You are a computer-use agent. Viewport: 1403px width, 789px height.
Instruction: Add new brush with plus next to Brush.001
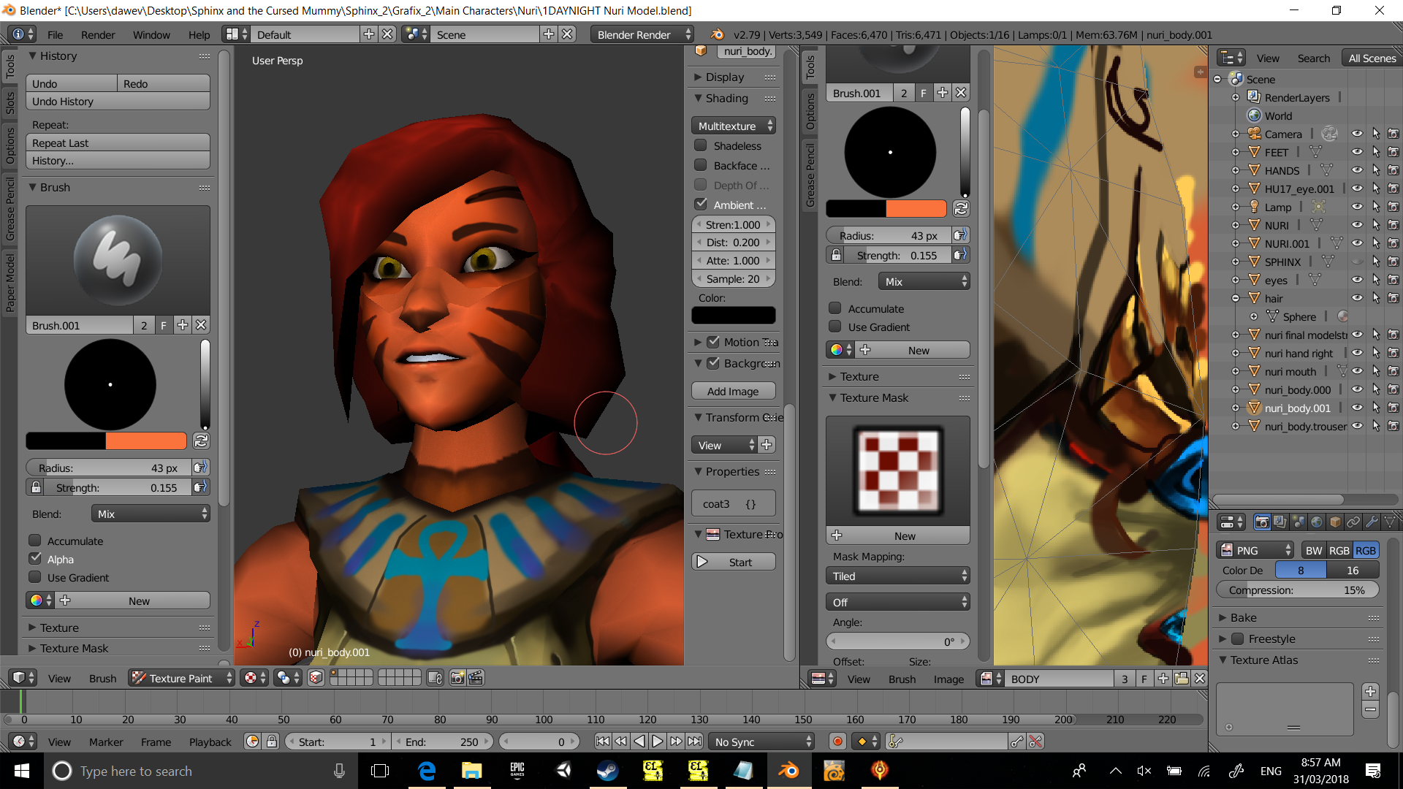point(183,325)
